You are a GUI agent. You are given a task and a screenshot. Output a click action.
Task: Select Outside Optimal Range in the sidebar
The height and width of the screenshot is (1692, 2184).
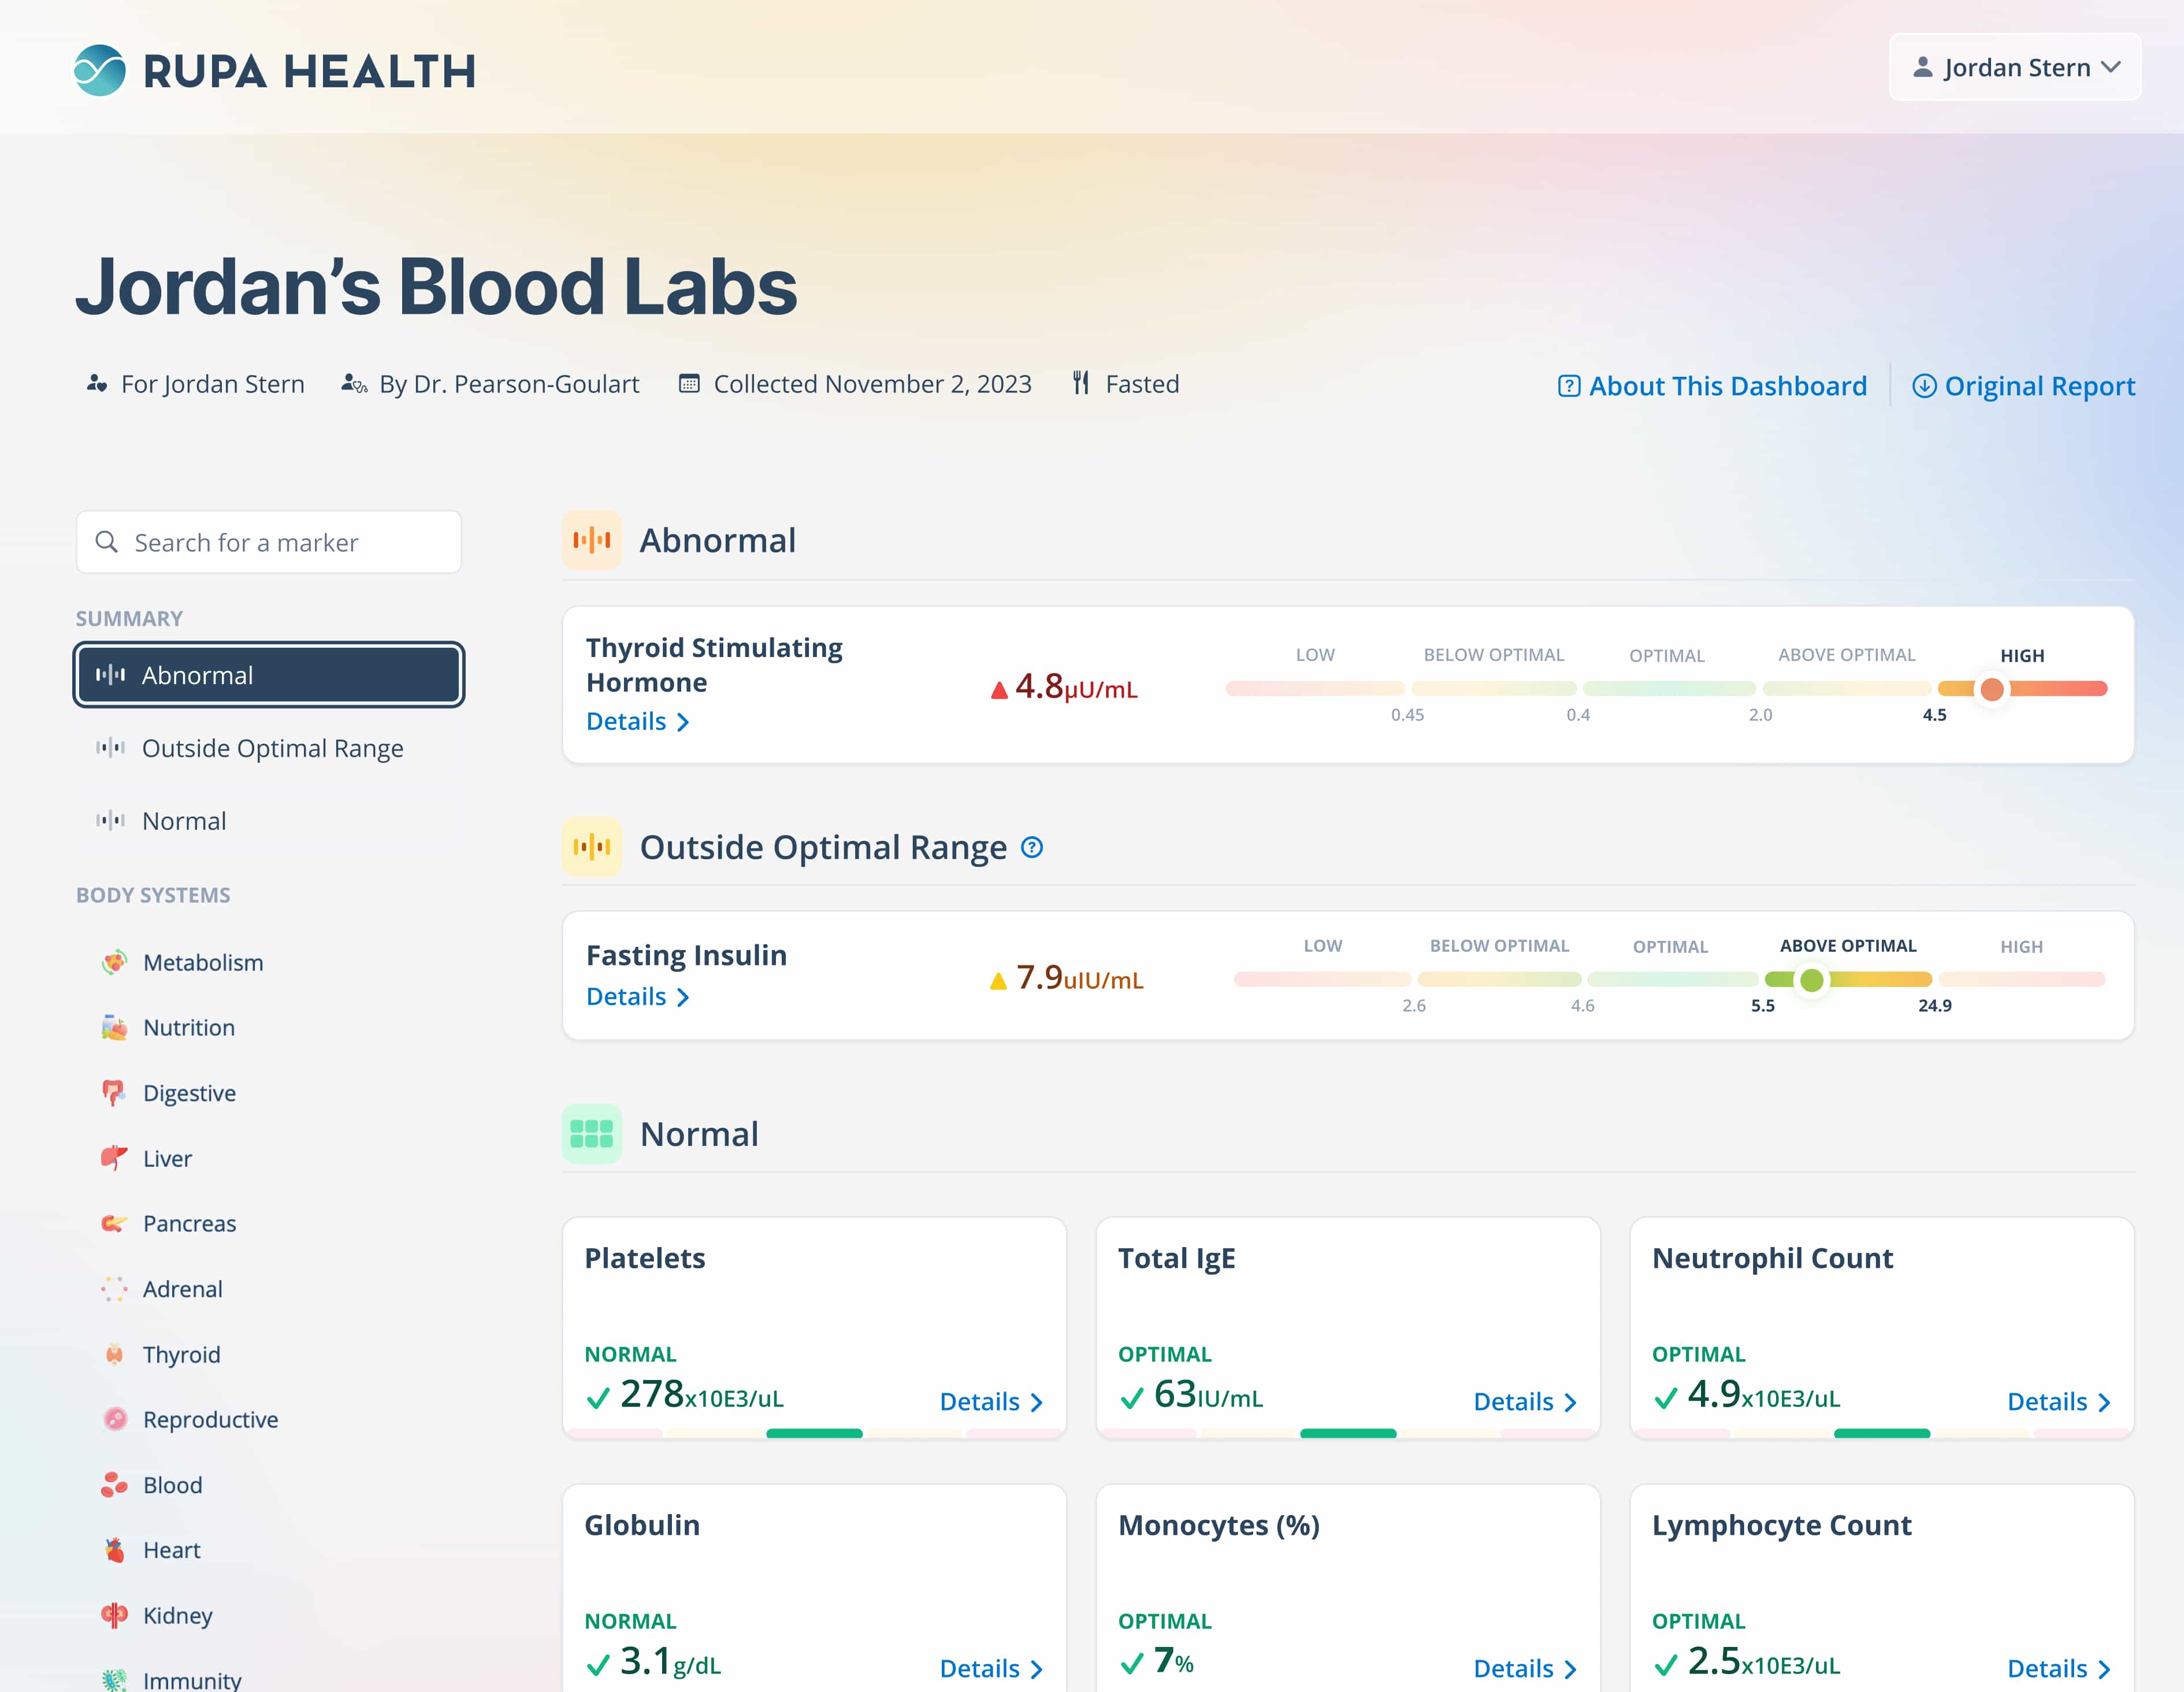pyautogui.click(x=273, y=747)
